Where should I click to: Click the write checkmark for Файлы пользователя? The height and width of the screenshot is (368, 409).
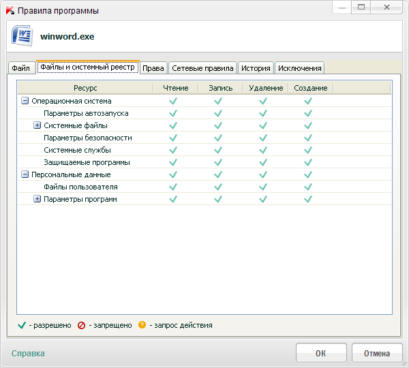[x=218, y=187]
